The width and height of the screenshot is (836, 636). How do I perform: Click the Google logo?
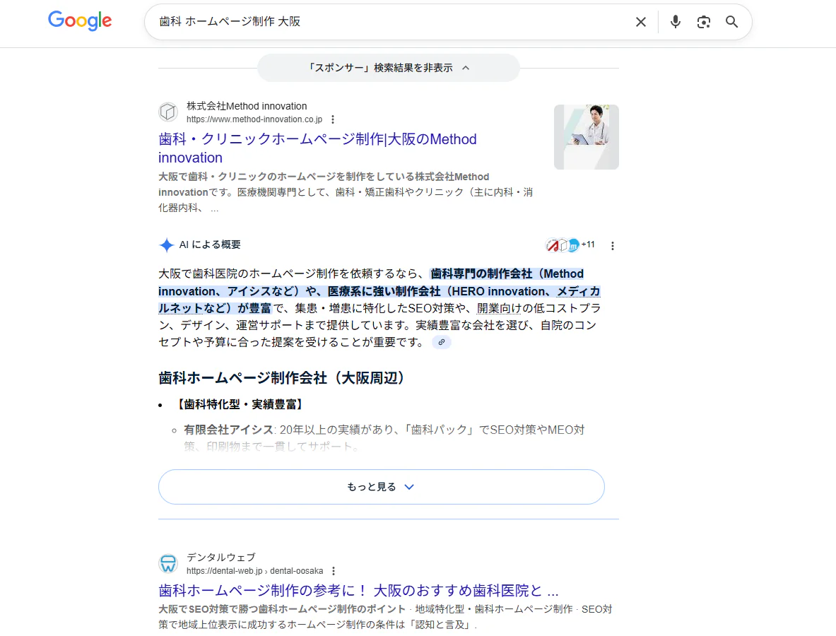pyautogui.click(x=80, y=21)
